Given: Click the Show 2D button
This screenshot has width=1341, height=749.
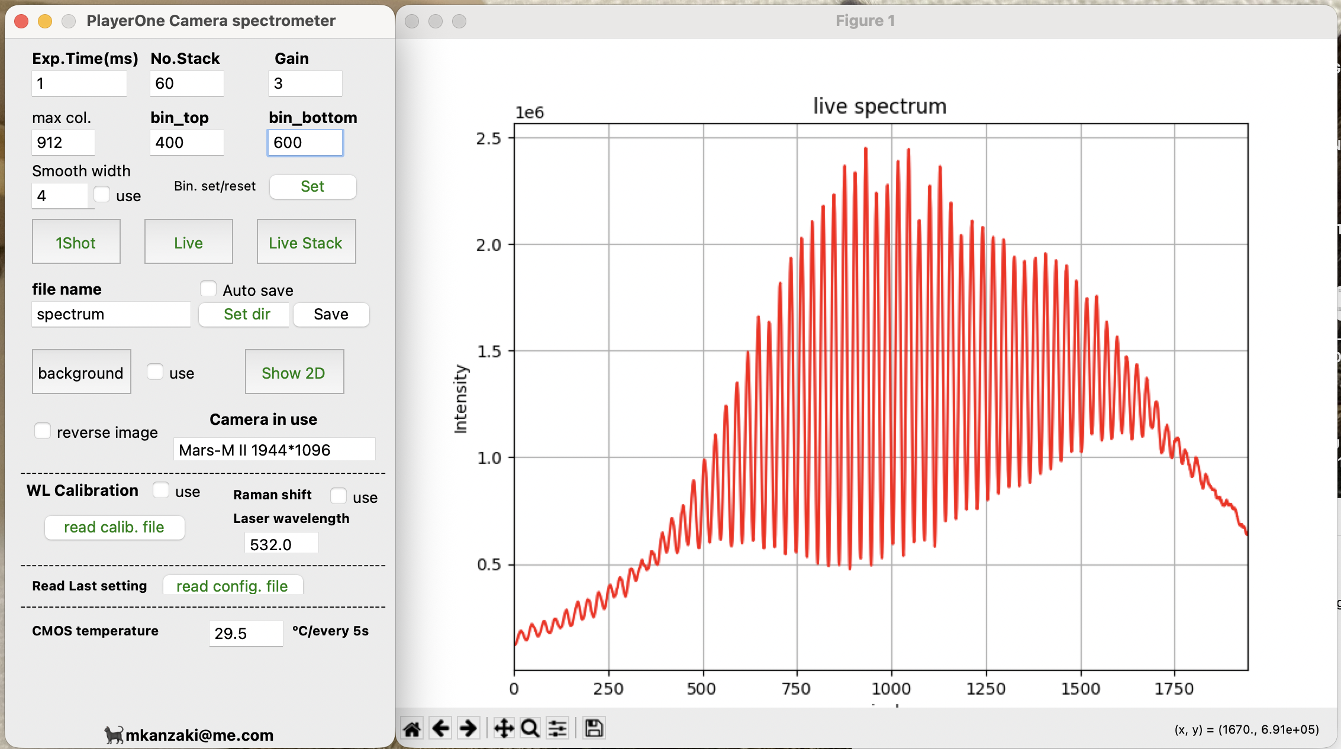Looking at the screenshot, I should point(294,372).
